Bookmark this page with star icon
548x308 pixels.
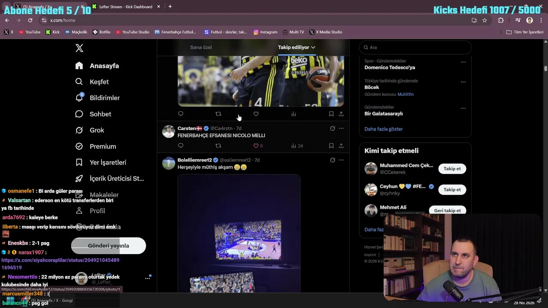[485, 20]
